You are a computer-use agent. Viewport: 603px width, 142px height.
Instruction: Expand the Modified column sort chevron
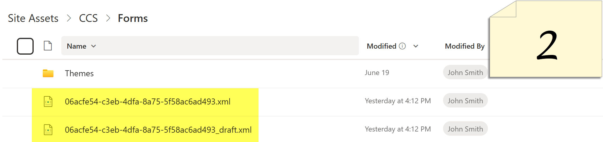tap(416, 46)
